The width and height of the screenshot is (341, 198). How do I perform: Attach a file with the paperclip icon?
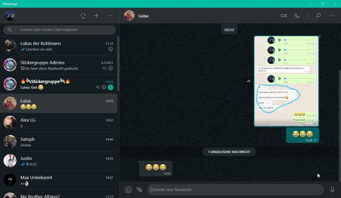pos(139,190)
